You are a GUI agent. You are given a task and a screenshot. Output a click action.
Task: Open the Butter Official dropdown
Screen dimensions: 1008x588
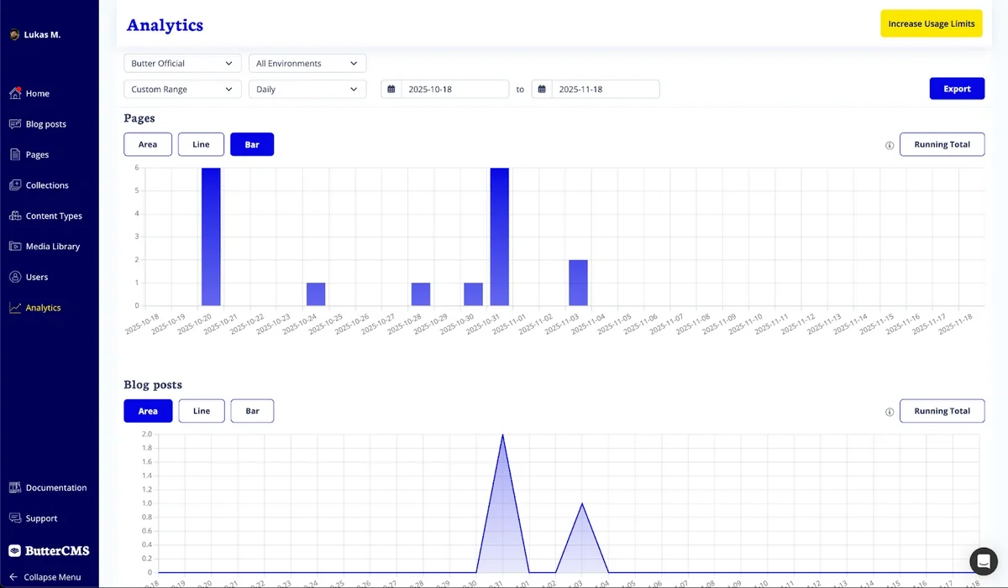[182, 64]
